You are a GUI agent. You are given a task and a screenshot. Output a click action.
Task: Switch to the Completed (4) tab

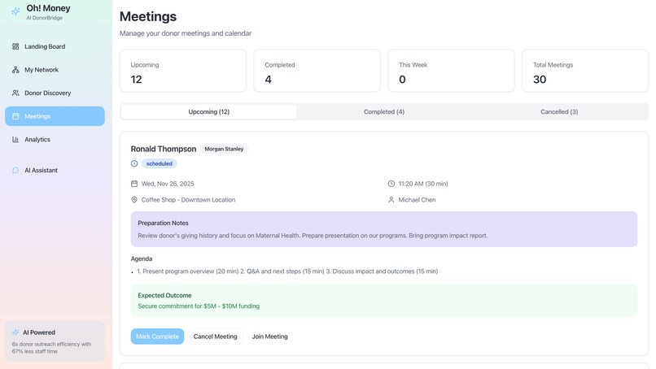click(383, 112)
